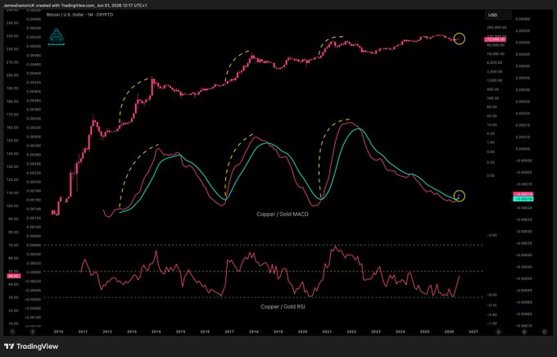
Task: Click the 2024 label on the time axis
Action: [x=401, y=332]
